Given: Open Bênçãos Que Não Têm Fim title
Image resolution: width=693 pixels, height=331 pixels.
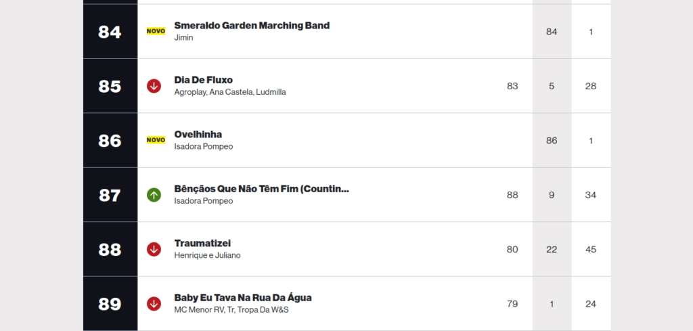Looking at the screenshot, I should point(262,189).
